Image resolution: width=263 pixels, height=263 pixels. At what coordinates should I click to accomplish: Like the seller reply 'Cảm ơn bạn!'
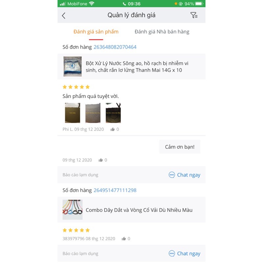pos(101,160)
